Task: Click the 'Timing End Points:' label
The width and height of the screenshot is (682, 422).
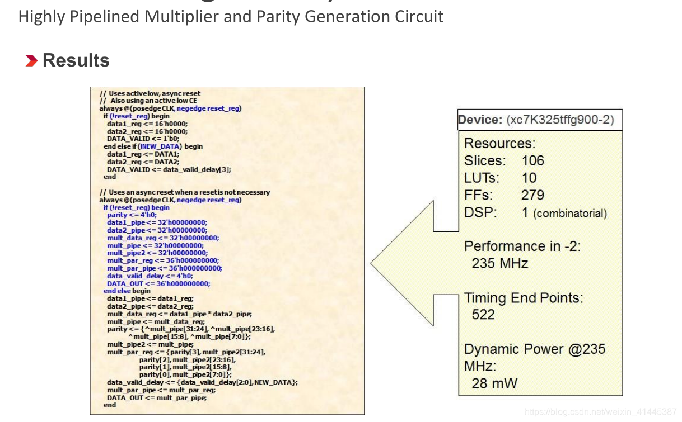Action: (524, 298)
